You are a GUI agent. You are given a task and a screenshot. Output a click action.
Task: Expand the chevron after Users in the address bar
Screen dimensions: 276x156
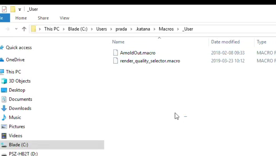[111, 29]
